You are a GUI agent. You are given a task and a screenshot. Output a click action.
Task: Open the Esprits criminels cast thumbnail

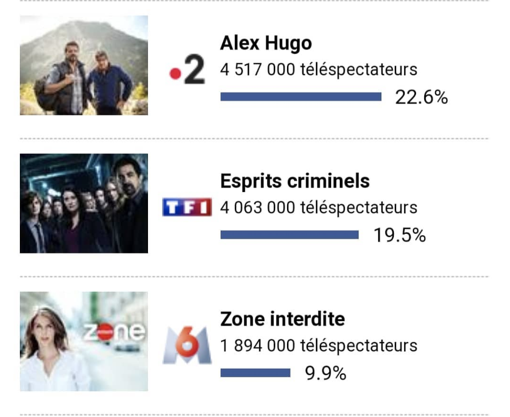pos(84,204)
